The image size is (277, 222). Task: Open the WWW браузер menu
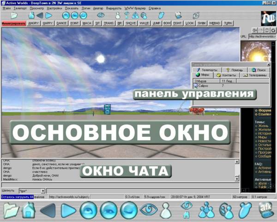135,8
